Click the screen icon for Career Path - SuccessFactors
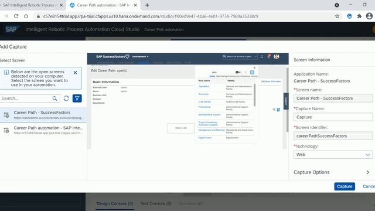This screenshot has height=211, width=375. pos(6,115)
